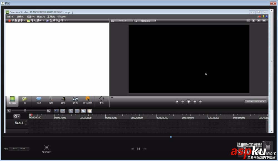Show 更多 more tools
278x161 pixels.
pos(101,101)
